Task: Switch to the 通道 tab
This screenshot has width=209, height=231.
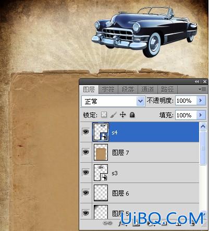Action: (147, 90)
